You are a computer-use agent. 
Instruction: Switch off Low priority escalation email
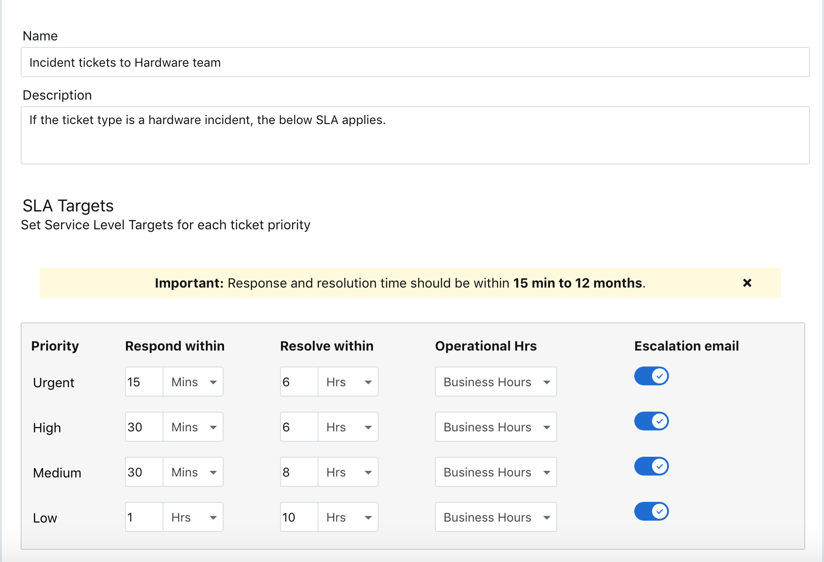click(652, 511)
